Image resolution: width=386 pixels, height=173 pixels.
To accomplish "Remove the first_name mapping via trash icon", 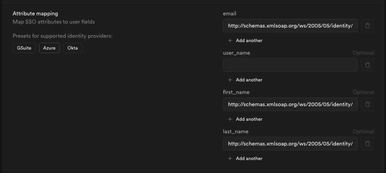I will 367,104.
